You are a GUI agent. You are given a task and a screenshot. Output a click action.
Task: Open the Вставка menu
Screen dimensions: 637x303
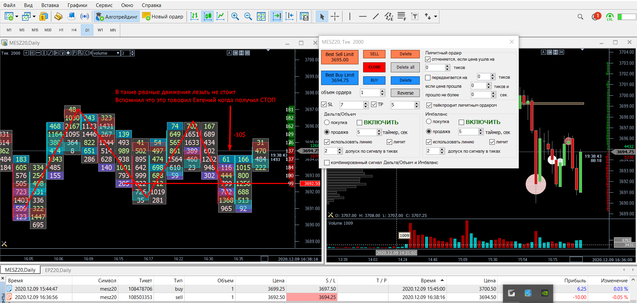50,5
